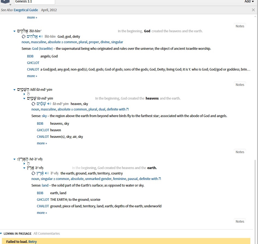
Task: Click the topmost more » link
Action: (32, 18)
